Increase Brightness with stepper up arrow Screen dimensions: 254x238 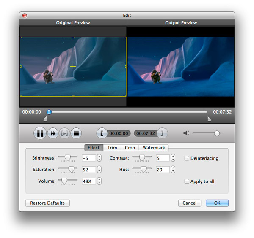click(x=99, y=156)
